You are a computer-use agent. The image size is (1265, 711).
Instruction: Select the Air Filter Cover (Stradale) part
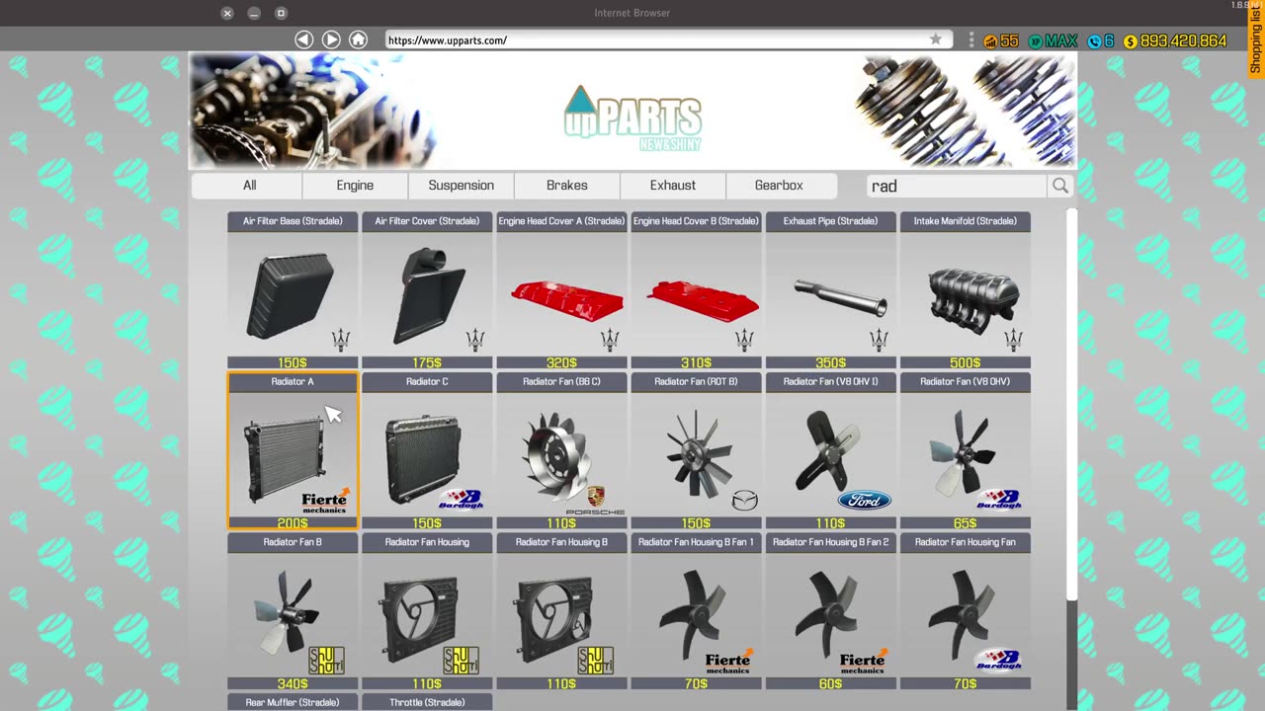(x=427, y=290)
